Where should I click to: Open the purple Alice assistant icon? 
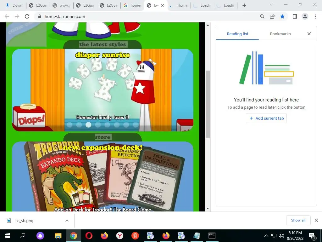tap(40, 236)
